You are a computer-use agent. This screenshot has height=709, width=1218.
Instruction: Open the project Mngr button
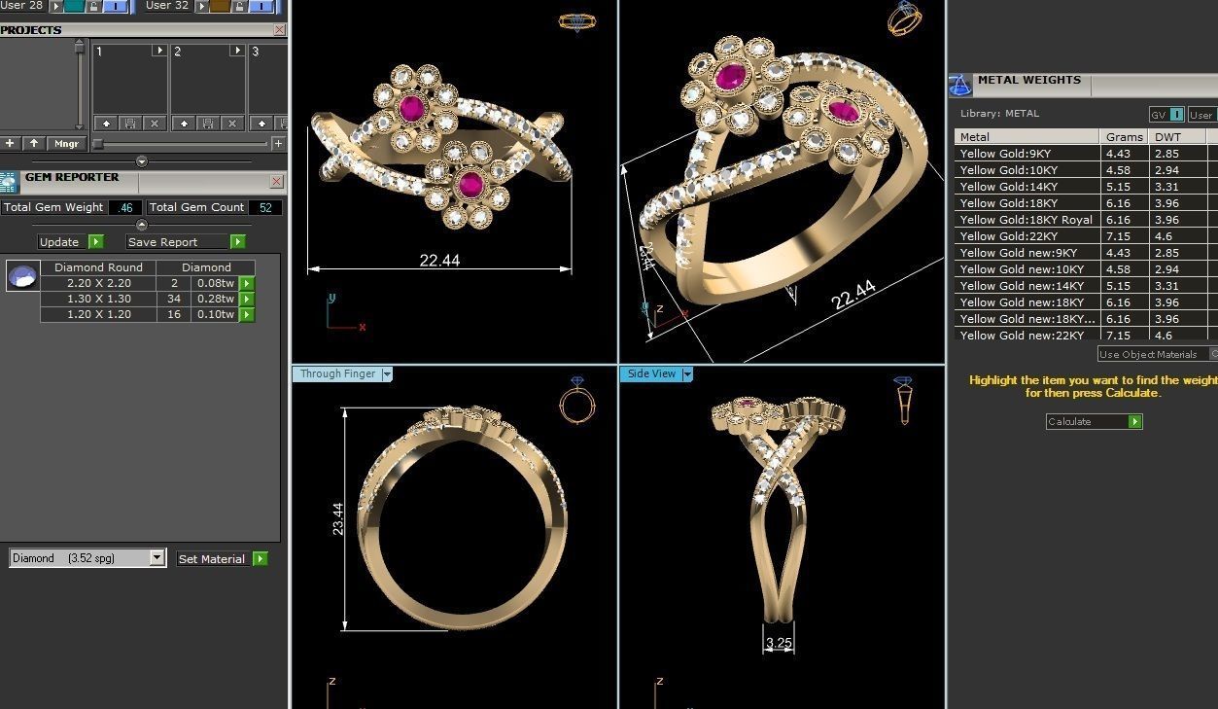67,143
